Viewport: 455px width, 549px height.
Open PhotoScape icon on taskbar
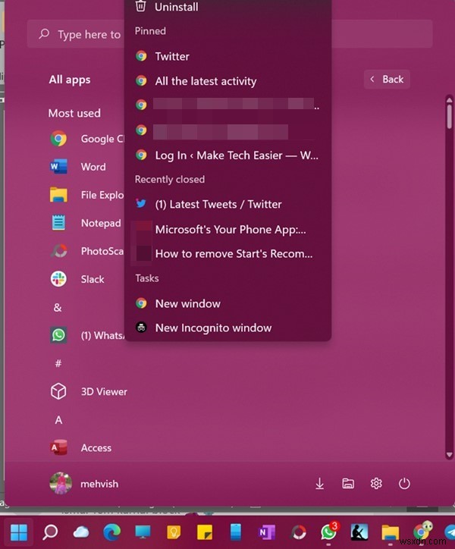point(299,532)
